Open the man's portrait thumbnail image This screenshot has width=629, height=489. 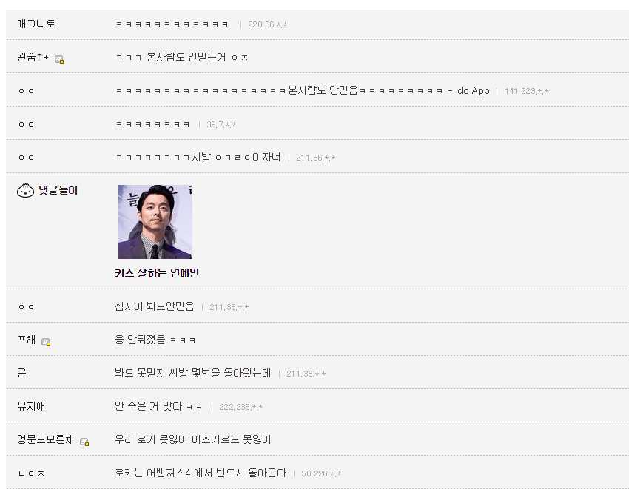(155, 221)
